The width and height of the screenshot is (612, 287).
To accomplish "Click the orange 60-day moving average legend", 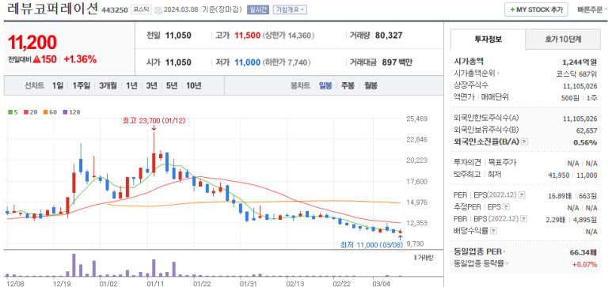I will tap(50, 112).
